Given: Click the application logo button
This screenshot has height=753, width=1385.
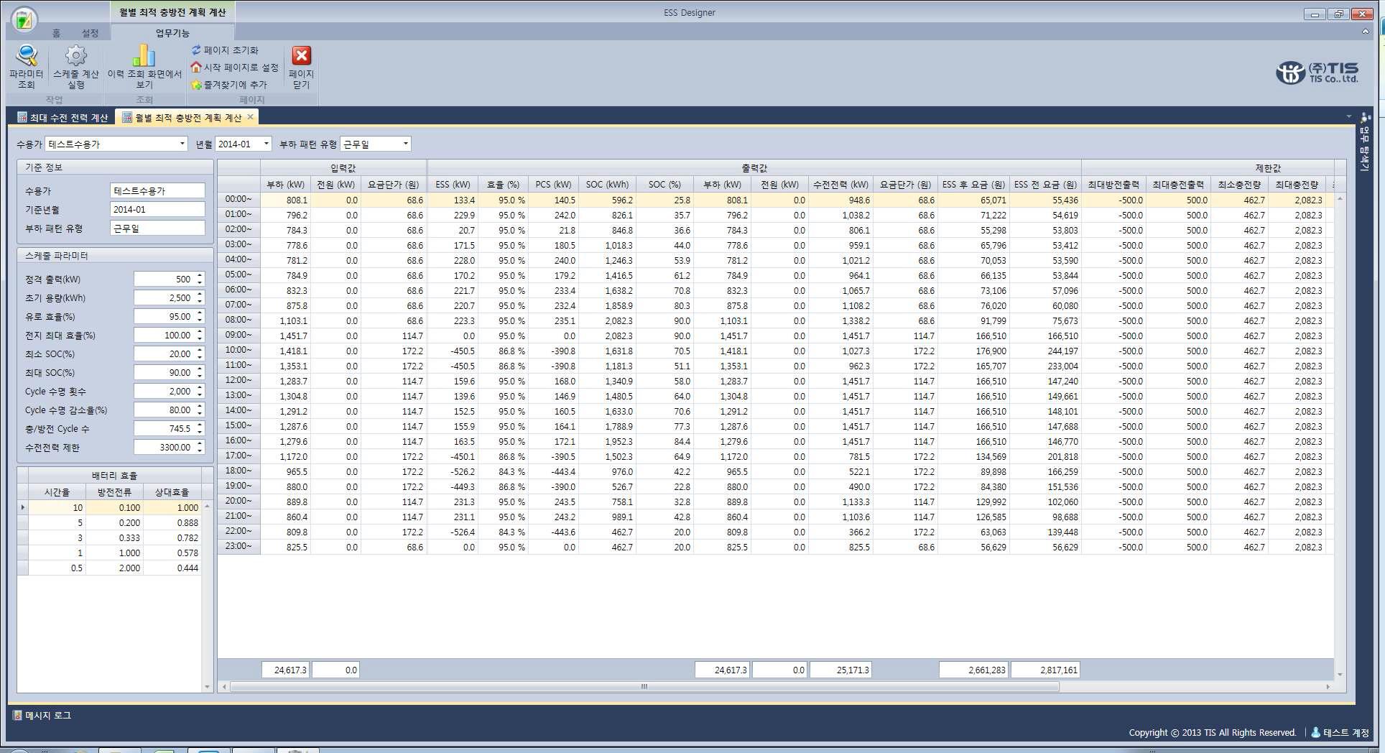Looking at the screenshot, I should [24, 19].
